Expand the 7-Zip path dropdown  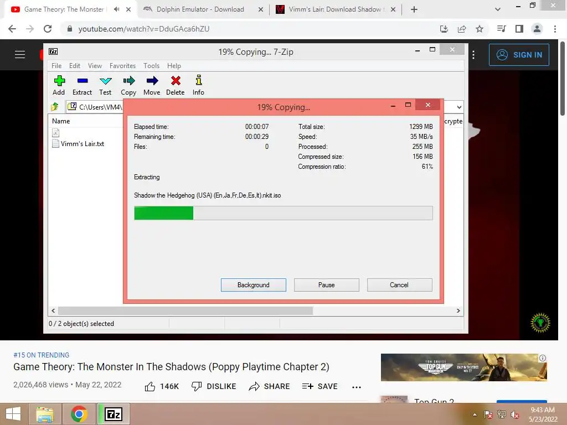tap(459, 107)
